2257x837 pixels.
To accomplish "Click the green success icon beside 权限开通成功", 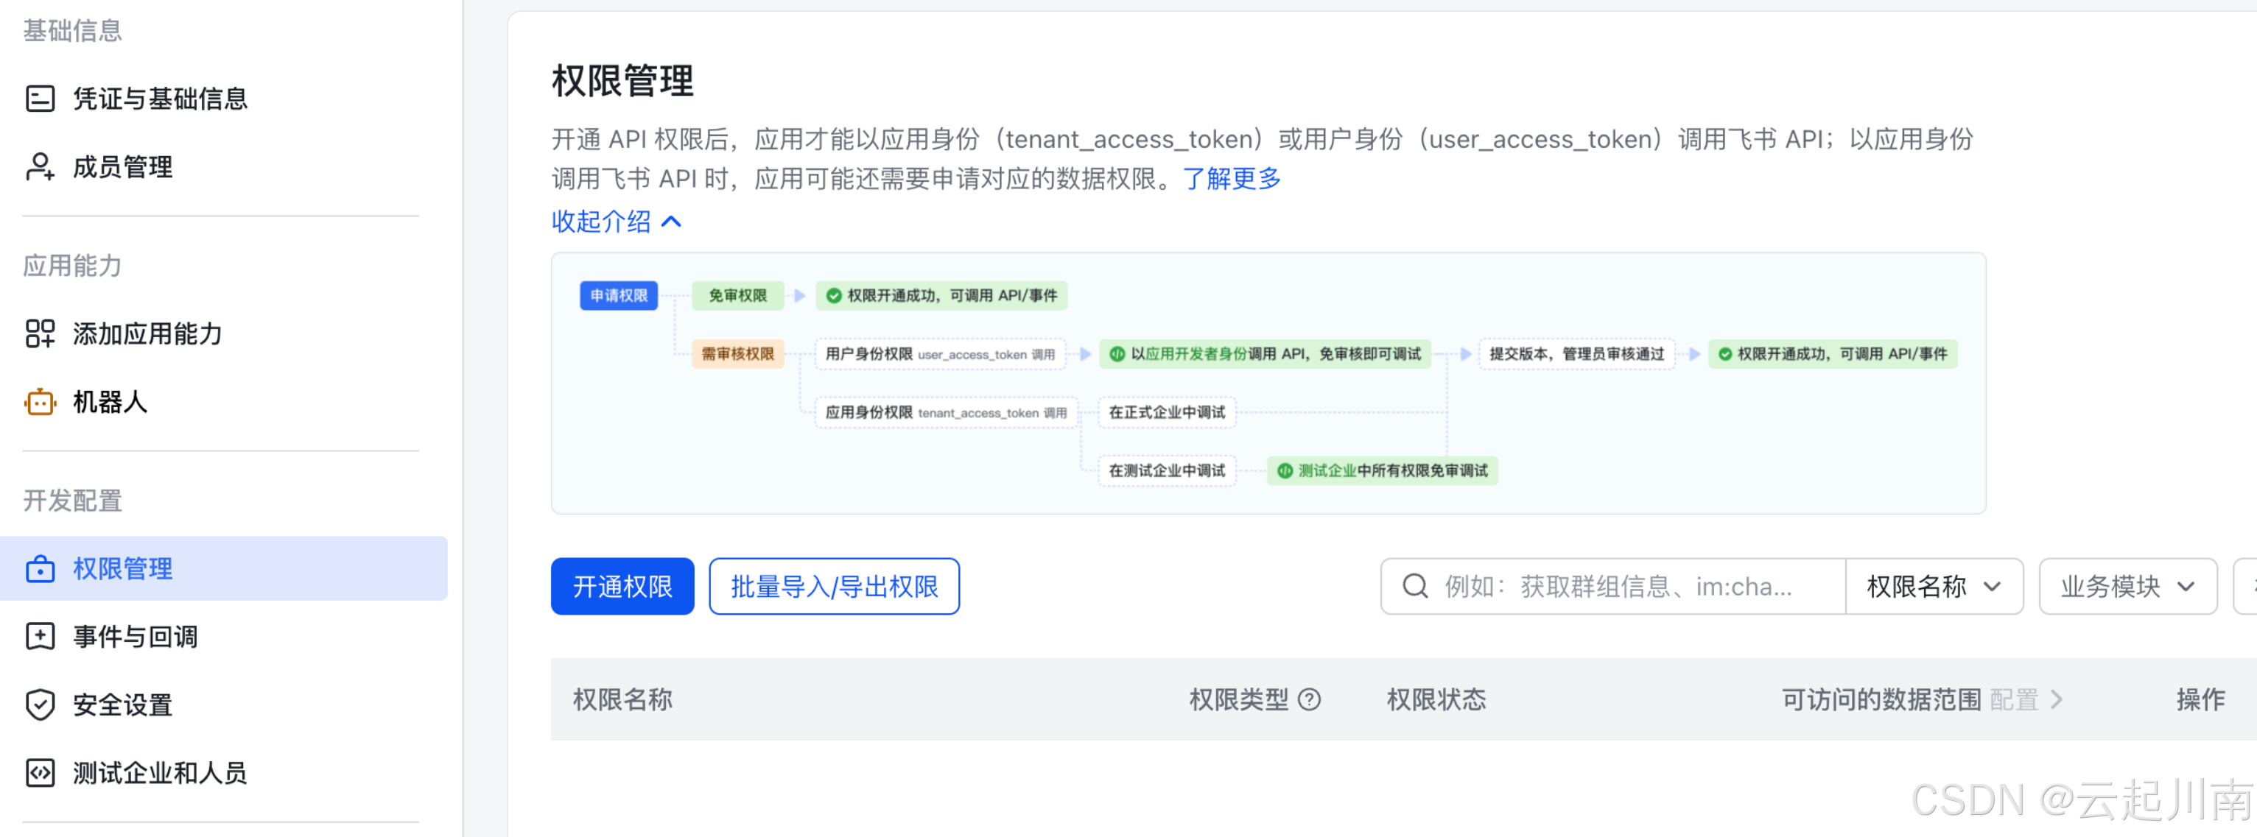I will 832,296.
